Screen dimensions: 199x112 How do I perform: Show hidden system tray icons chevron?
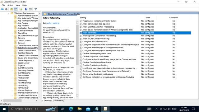click(x=157, y=109)
